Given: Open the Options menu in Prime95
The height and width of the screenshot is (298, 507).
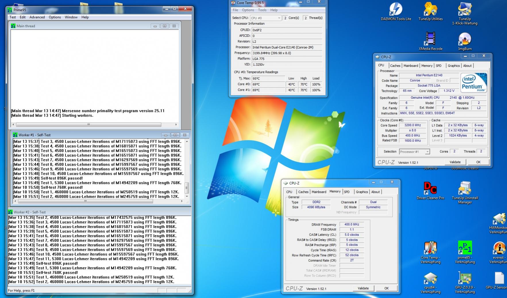Looking at the screenshot, I should click(x=55, y=17).
